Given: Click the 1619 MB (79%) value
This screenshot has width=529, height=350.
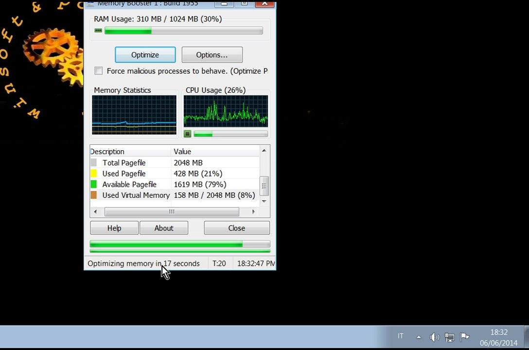Looking at the screenshot, I should pos(200,184).
